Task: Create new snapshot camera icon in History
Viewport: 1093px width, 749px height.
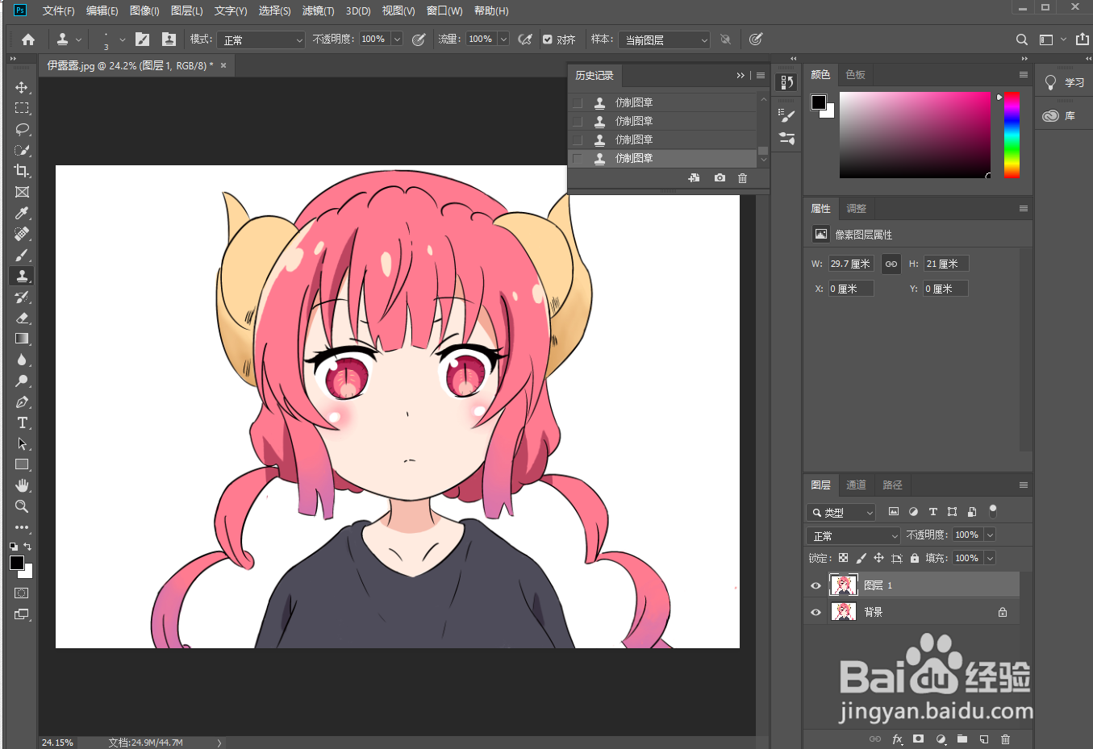Action: pos(720,178)
